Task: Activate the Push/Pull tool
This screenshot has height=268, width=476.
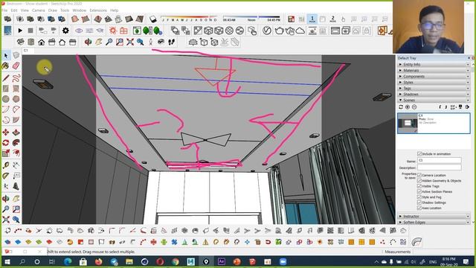Action: click(16, 133)
